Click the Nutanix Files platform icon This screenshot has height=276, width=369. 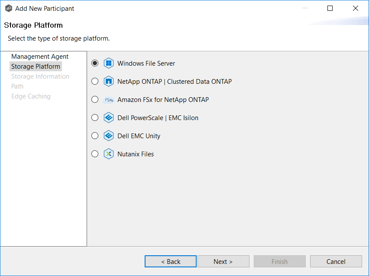(109, 154)
